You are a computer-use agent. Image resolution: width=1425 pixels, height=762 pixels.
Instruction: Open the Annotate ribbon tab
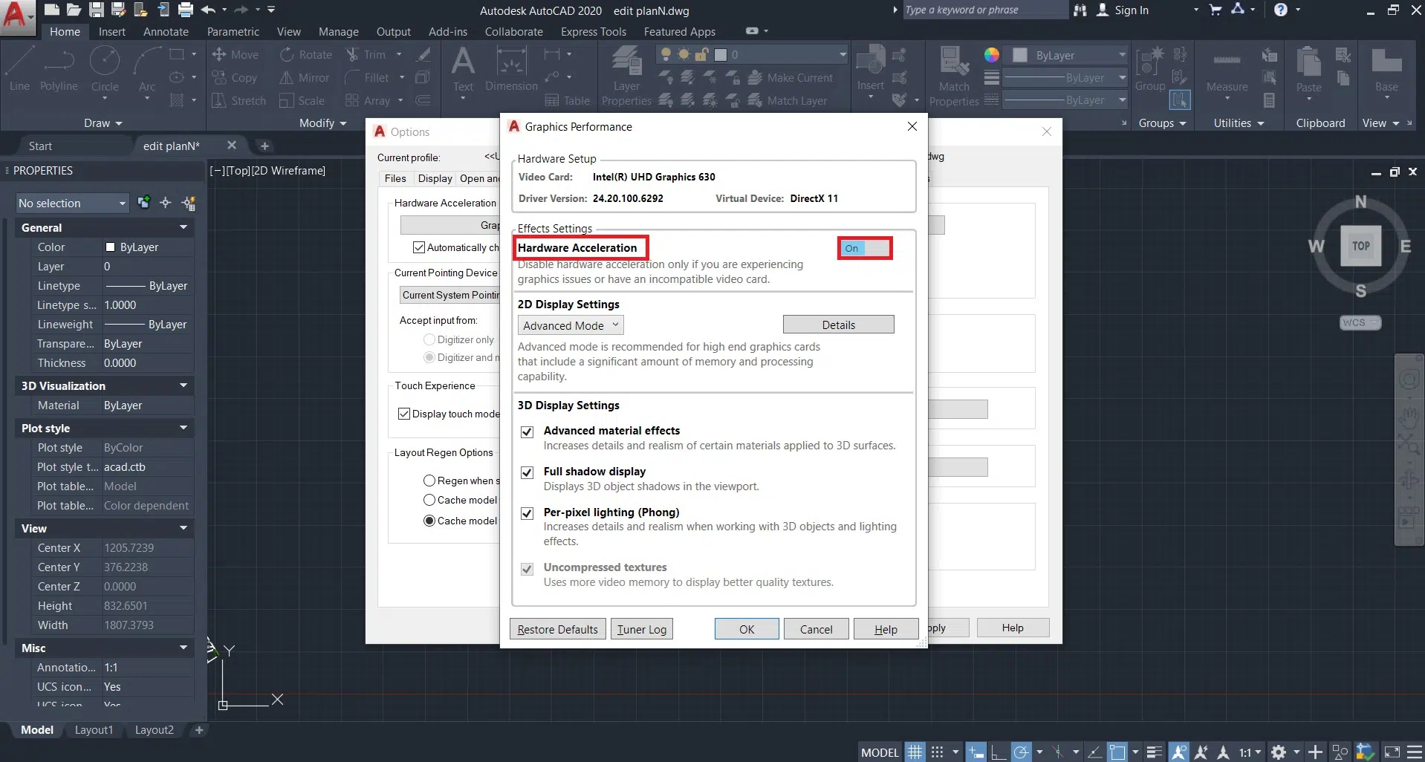pyautogui.click(x=166, y=32)
